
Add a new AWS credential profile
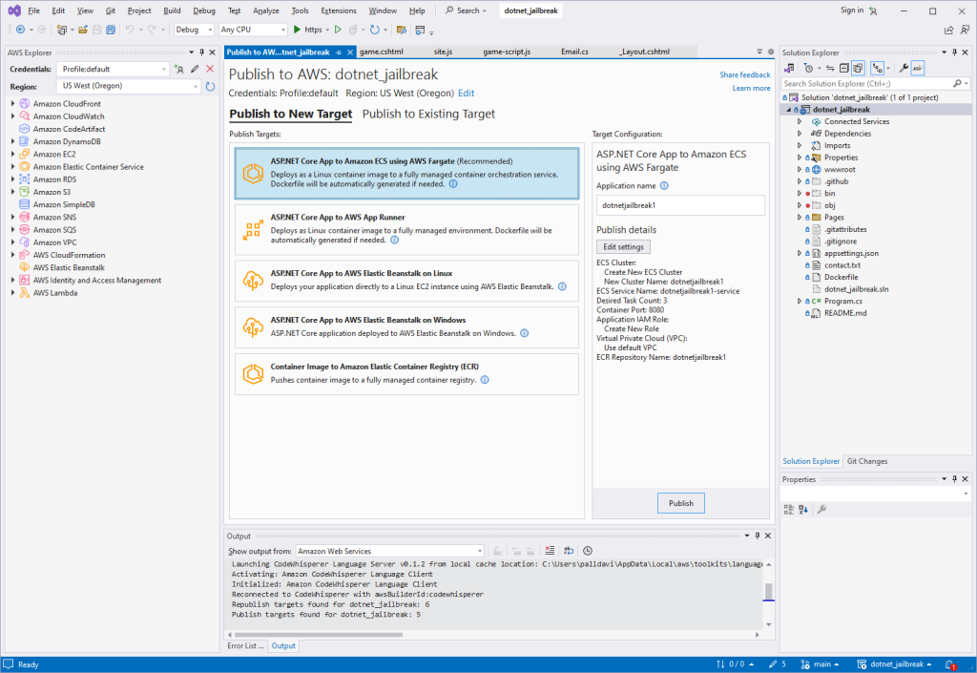click(x=181, y=69)
